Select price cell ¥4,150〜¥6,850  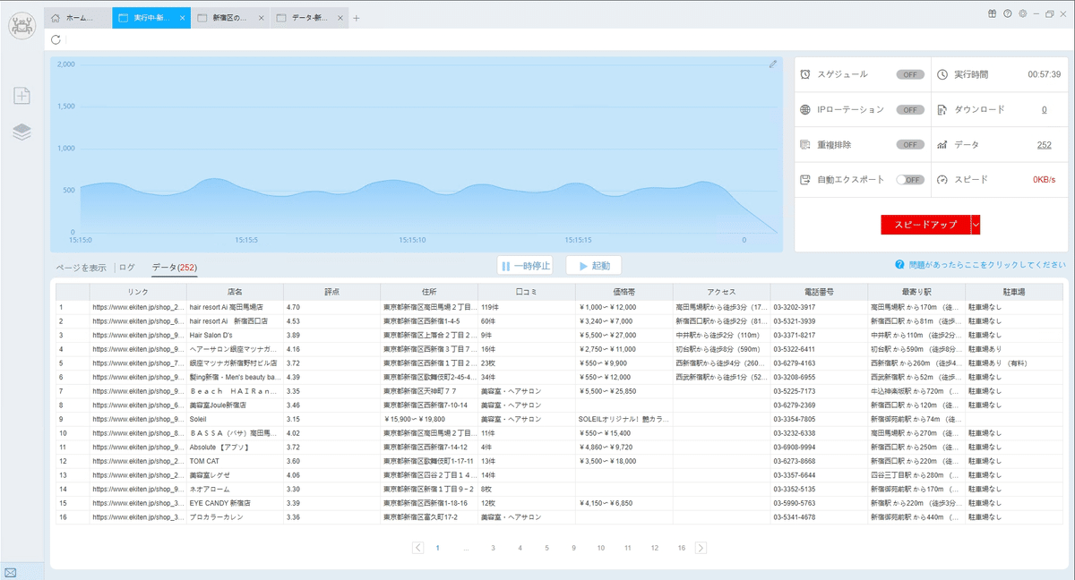point(624,503)
